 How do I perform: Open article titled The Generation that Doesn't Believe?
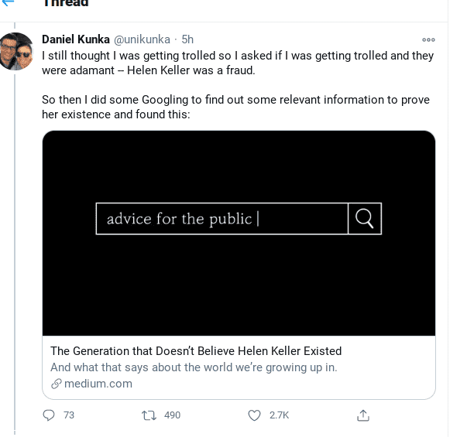196,351
